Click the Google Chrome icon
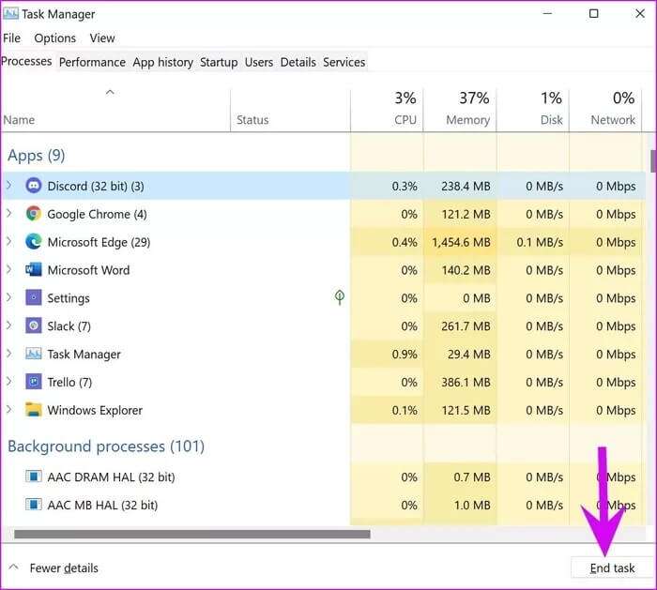657x590 pixels. [x=34, y=214]
